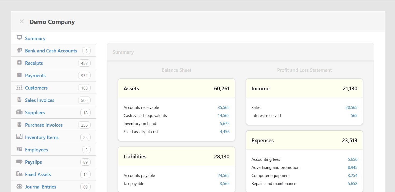Screen dimensions: 395x192
Task: Click the 458 count badge beside Receipts
Action: 84,63
